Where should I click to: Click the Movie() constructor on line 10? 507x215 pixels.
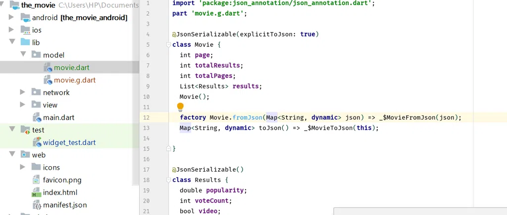(x=193, y=97)
